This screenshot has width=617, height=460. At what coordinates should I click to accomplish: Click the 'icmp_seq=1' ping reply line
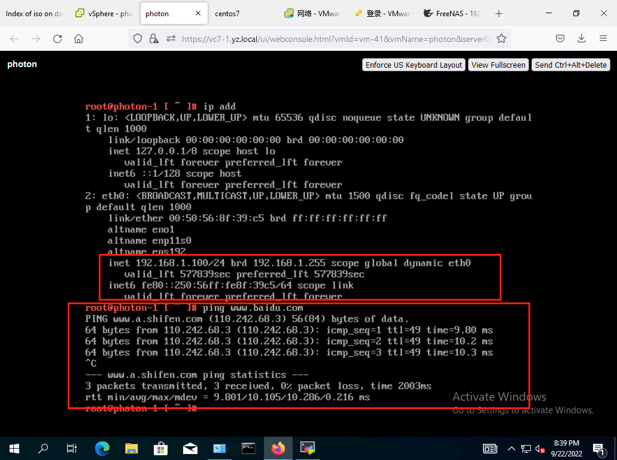(289, 330)
